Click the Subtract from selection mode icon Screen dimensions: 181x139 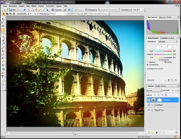(x=10, y=14)
